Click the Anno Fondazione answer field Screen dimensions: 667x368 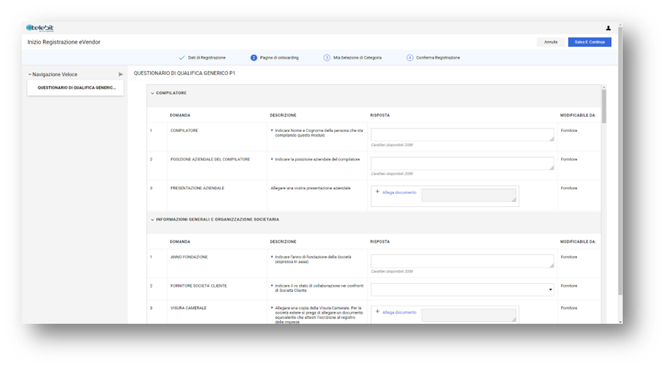click(462, 261)
